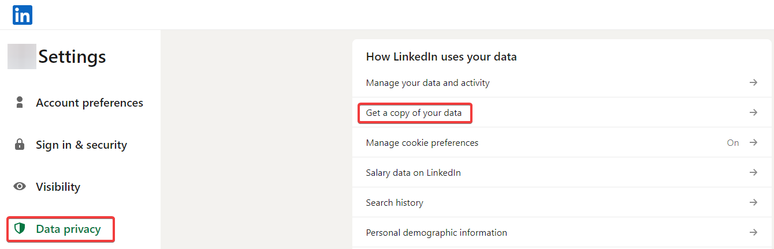
Task: Open the Account preferences section
Action: pyautogui.click(x=89, y=103)
